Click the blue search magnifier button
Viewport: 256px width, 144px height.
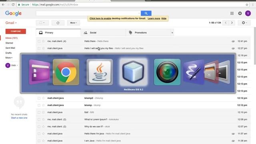(146, 13)
